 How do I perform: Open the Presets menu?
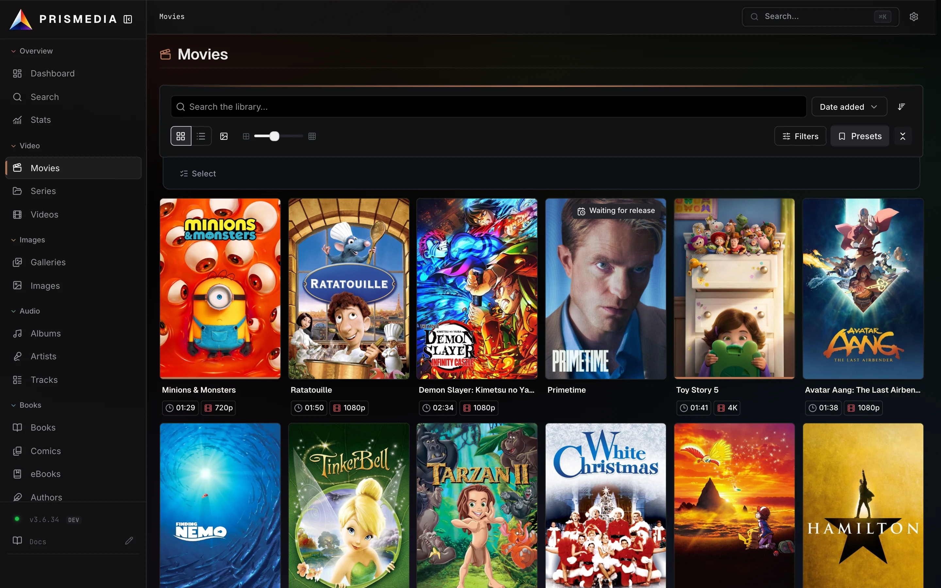[860, 136]
